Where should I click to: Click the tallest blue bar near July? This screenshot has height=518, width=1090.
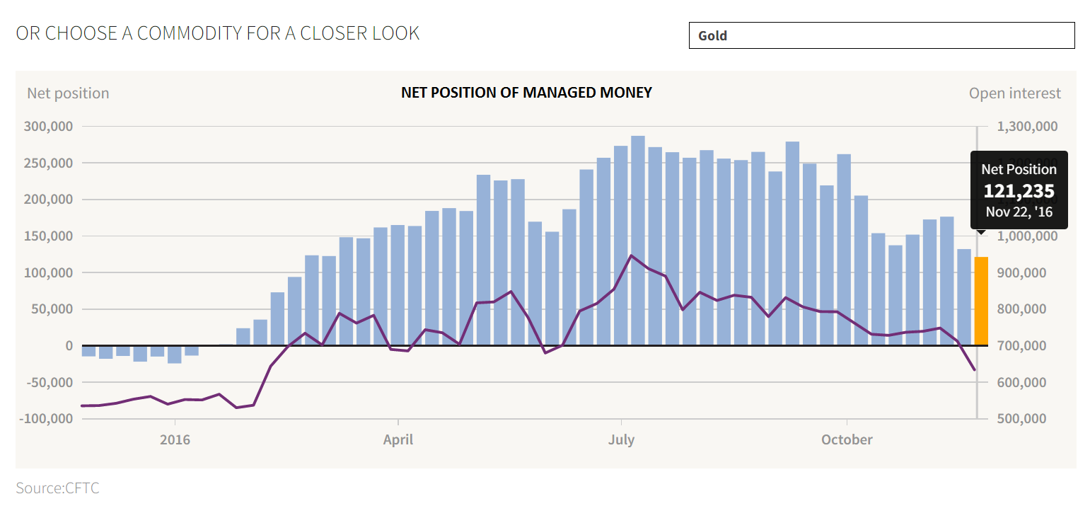click(638, 241)
